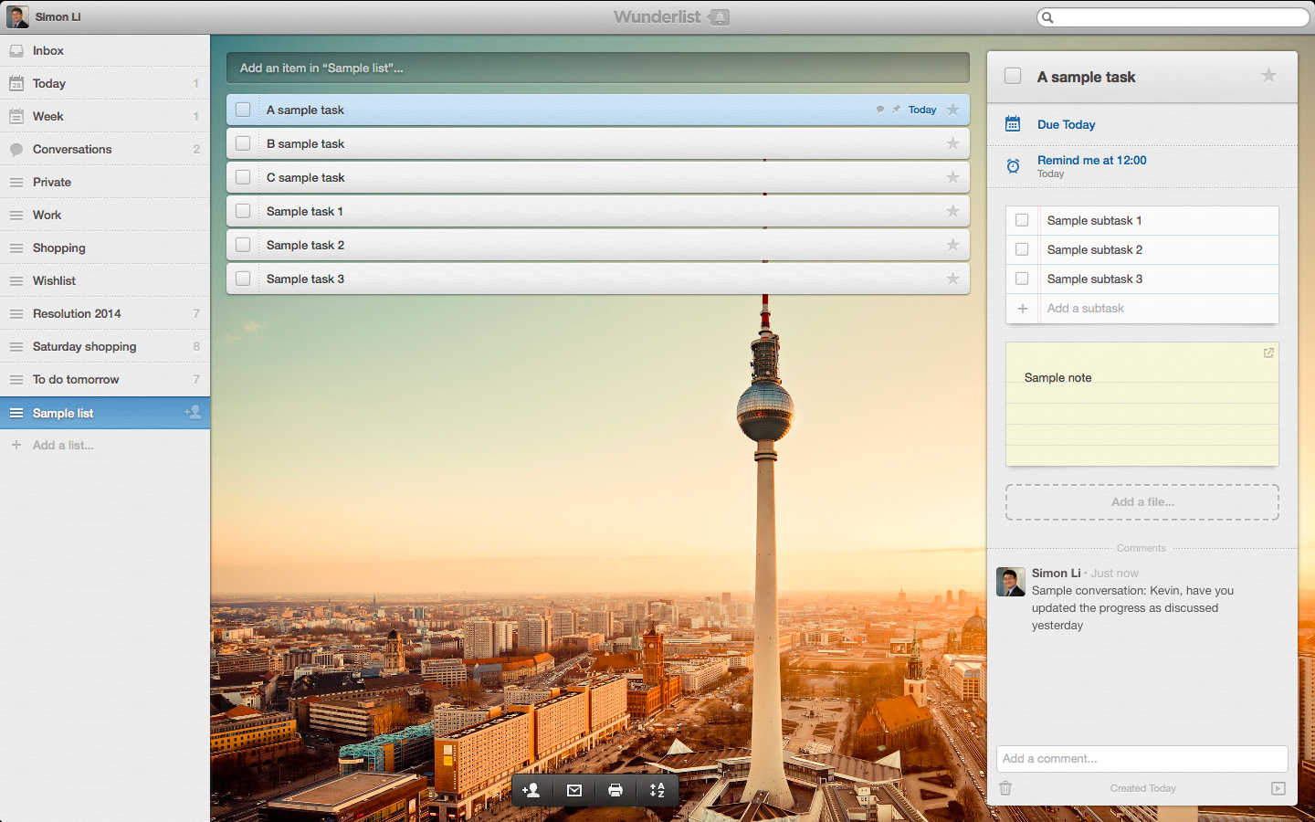1315x822 pixels.
Task: Click the reminder alarm clock icon
Action: pyautogui.click(x=1013, y=165)
